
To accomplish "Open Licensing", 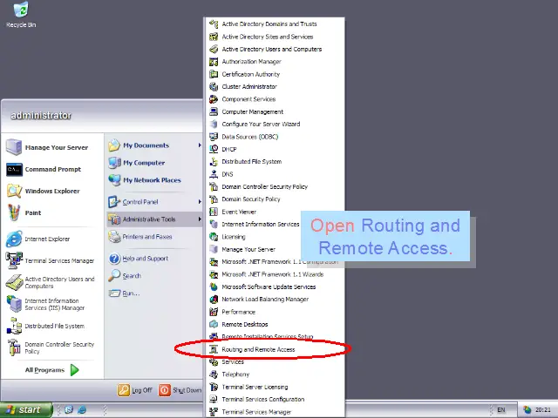I will (255, 237).
